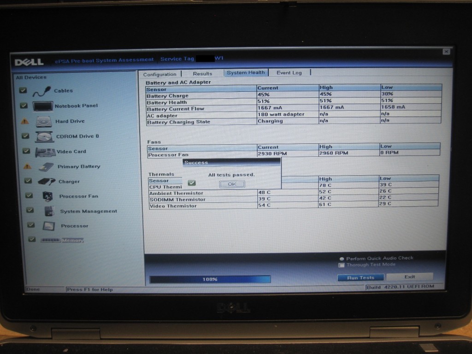
Task: Click the Run Tests button
Action: (360, 277)
